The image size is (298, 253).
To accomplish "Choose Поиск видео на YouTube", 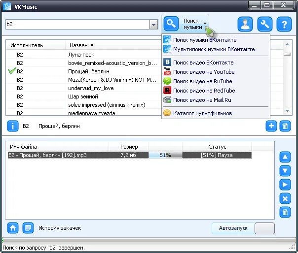I will point(216,72).
